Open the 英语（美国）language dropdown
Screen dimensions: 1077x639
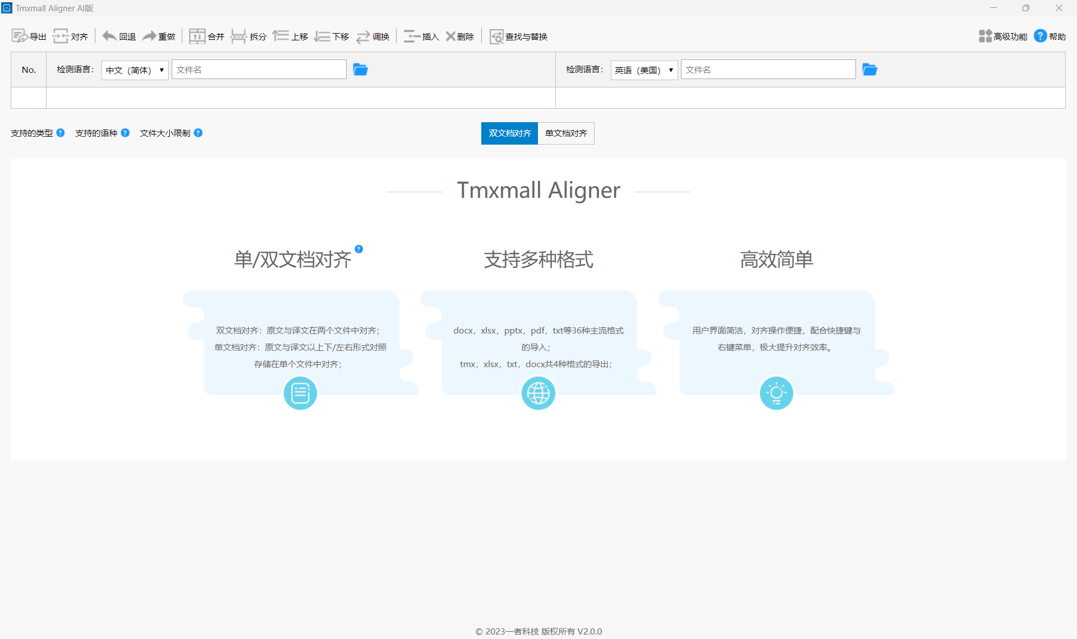643,70
